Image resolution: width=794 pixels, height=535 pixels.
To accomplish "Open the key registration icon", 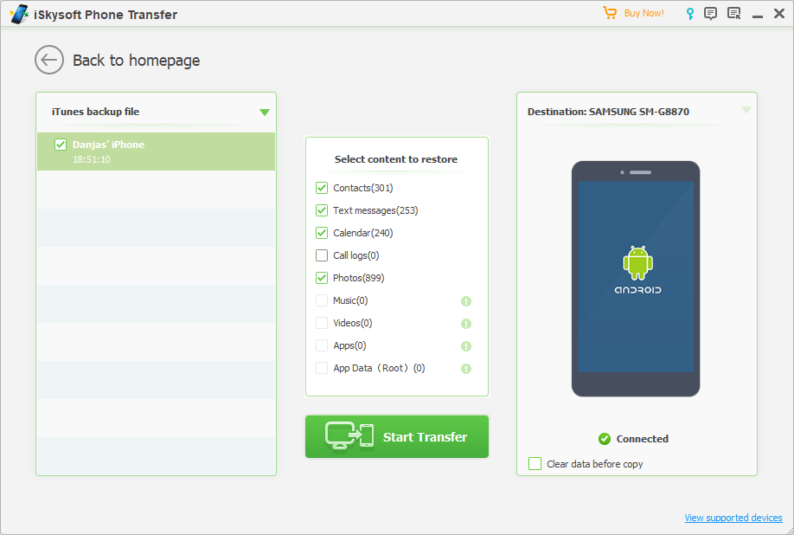I will [689, 14].
